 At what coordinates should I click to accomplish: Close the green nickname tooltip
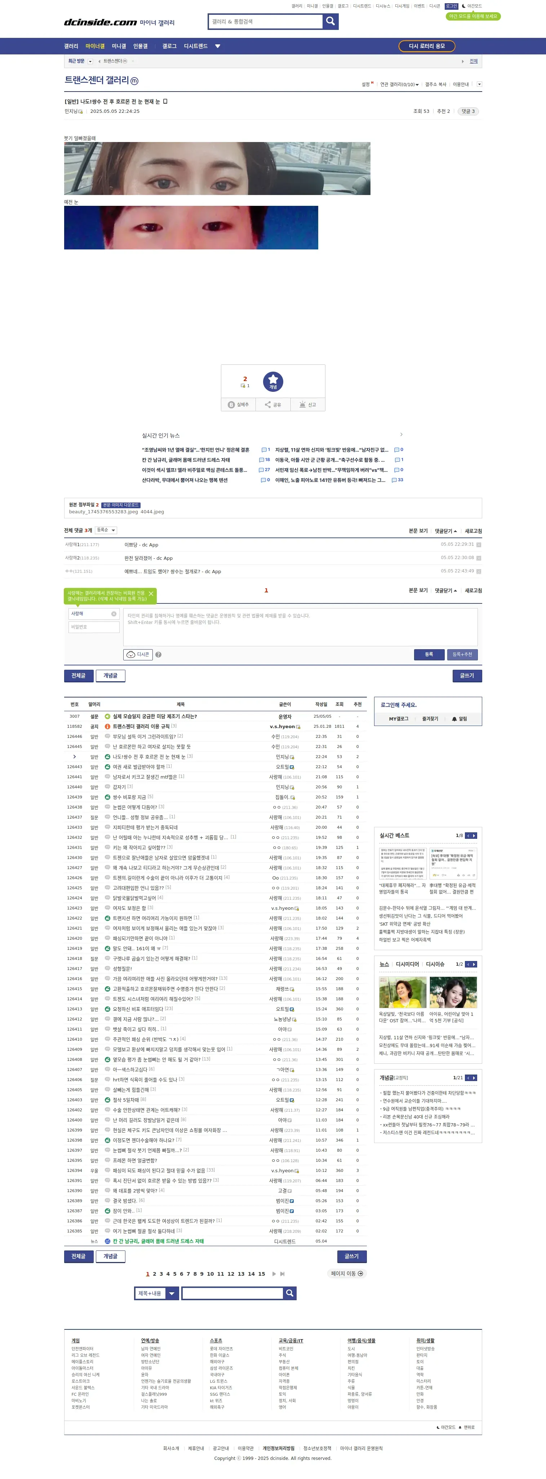point(151,593)
